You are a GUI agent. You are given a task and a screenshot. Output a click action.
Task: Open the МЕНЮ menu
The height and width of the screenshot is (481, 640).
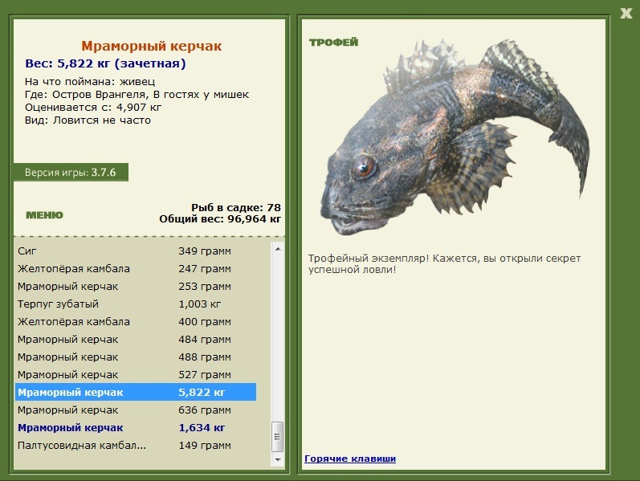[44, 215]
